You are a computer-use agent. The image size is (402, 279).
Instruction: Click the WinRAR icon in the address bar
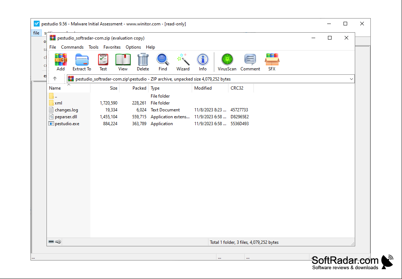click(x=71, y=79)
